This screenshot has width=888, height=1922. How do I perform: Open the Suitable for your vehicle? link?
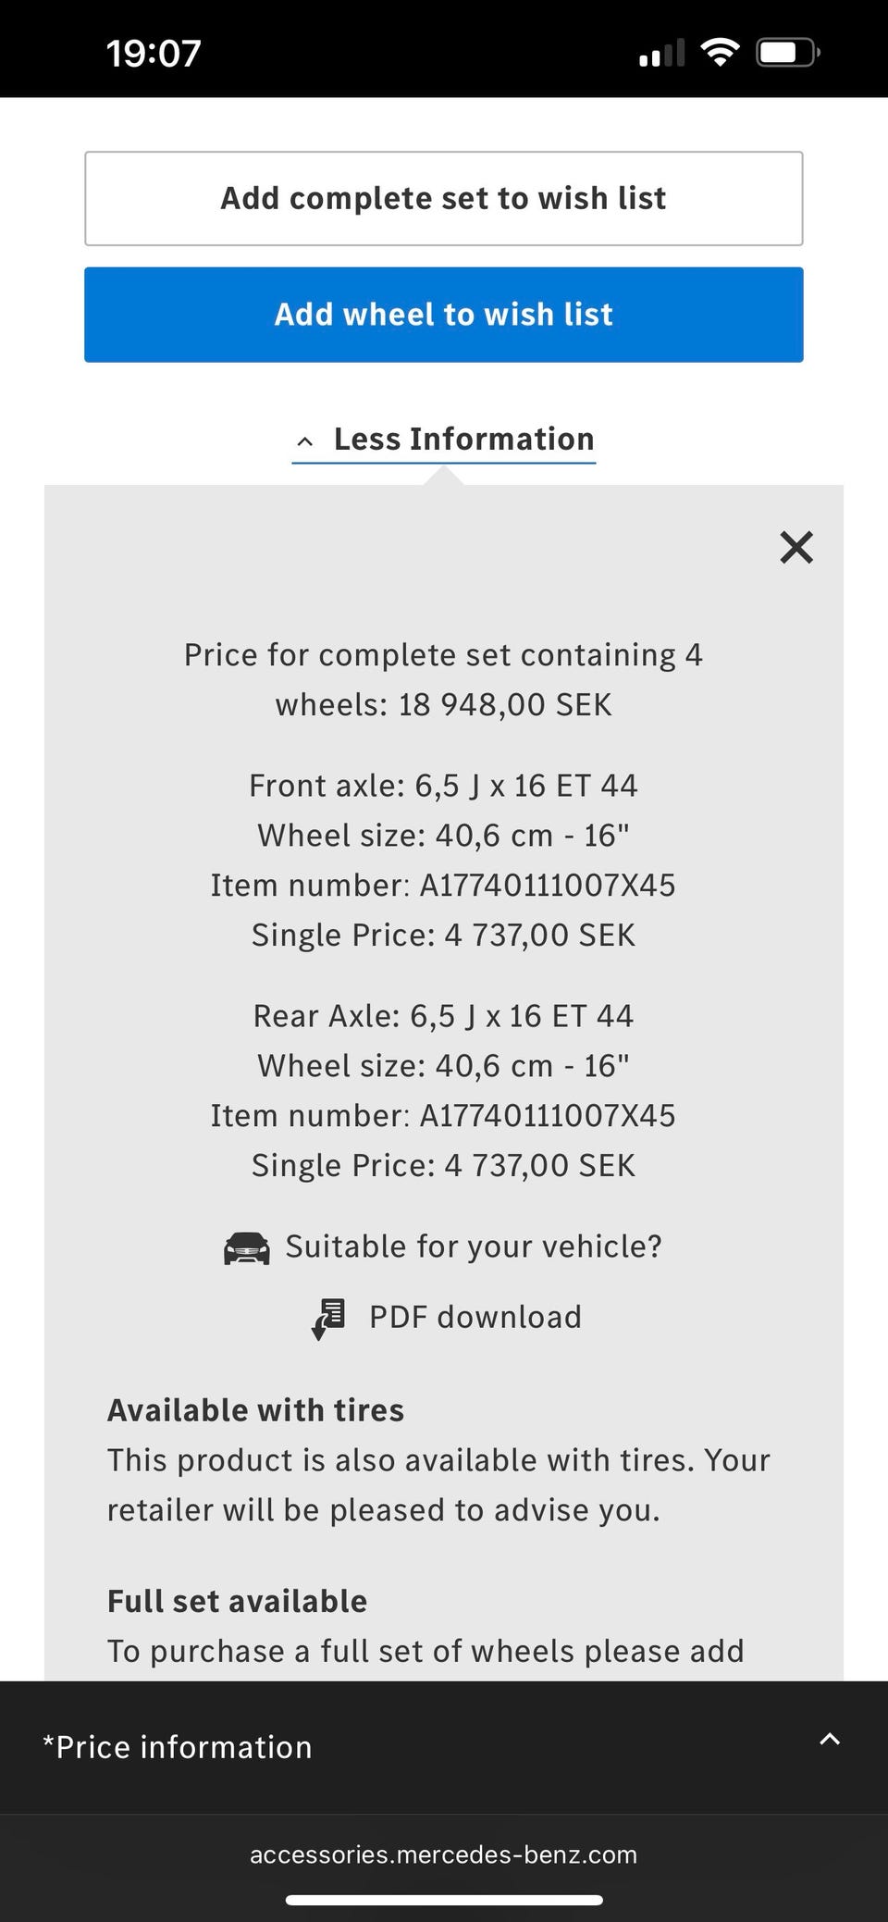point(473,1246)
